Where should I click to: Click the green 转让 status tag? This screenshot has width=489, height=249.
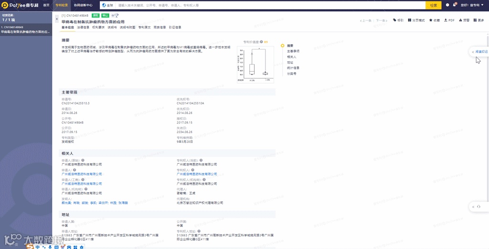[x=106, y=15]
